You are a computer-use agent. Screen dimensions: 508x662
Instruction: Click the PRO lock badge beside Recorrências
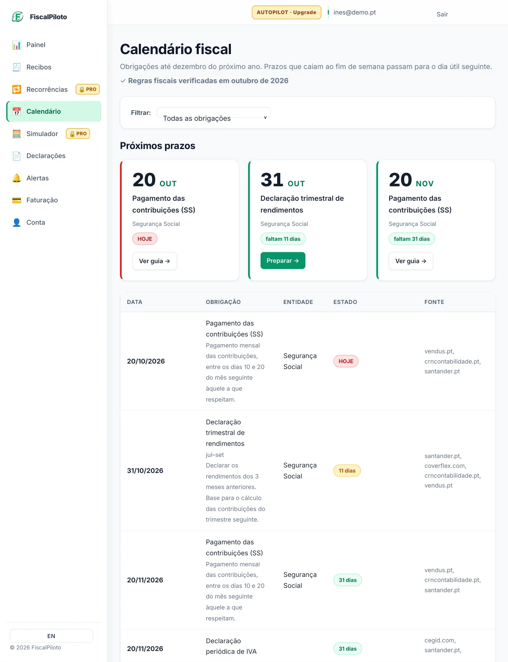pos(87,89)
